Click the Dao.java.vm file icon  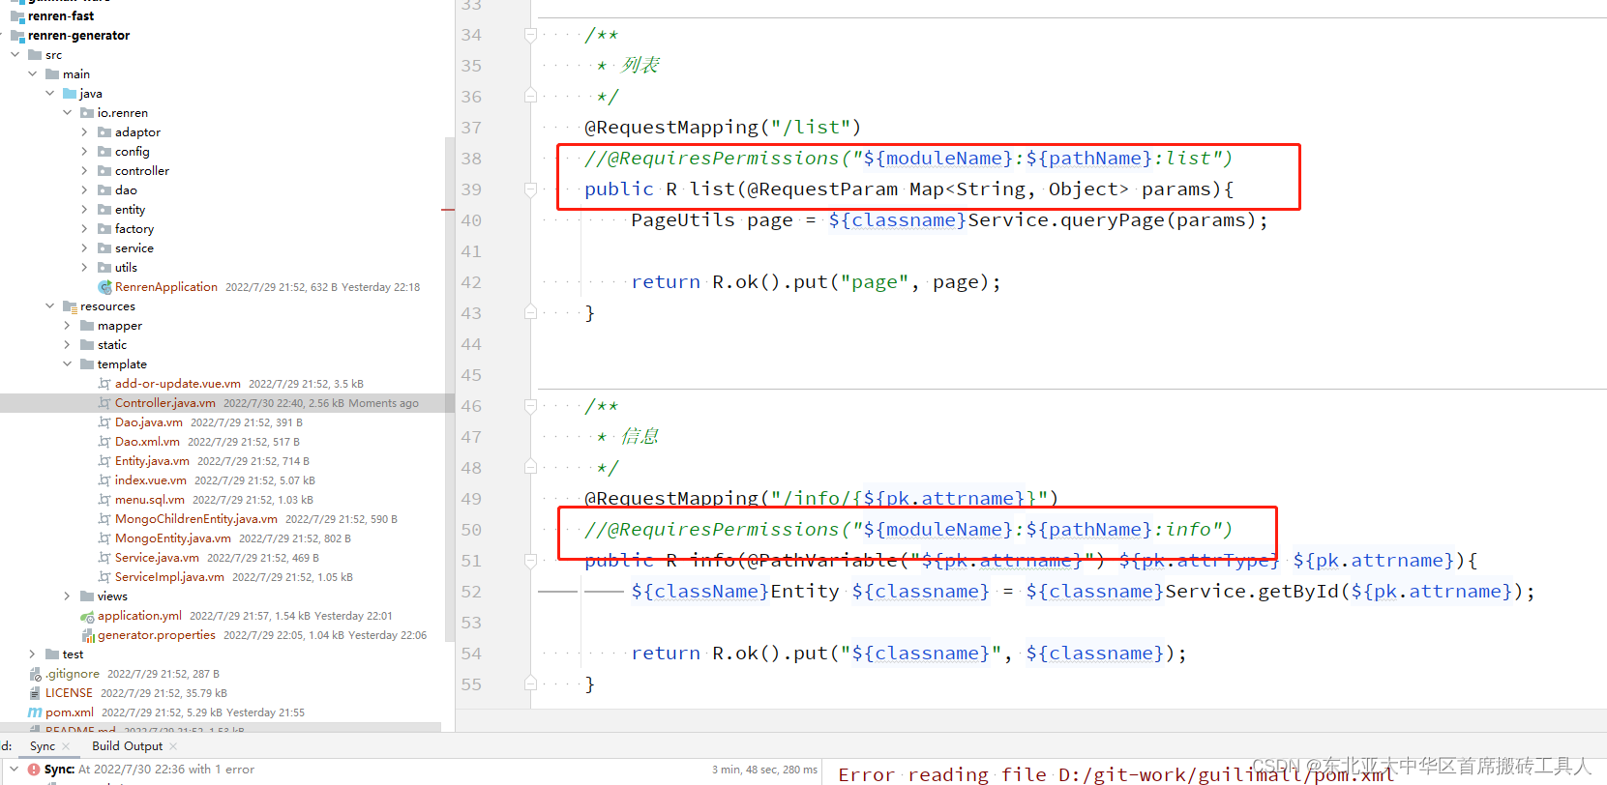(x=104, y=422)
